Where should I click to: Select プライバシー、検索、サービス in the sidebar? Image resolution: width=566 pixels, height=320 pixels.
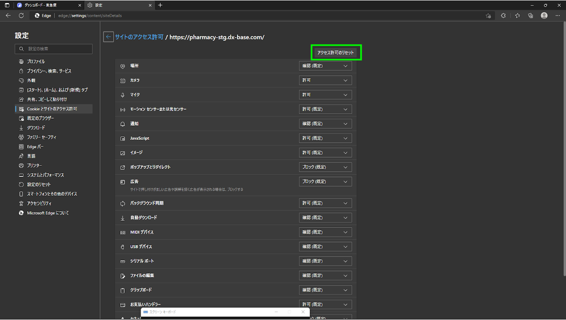(x=49, y=71)
